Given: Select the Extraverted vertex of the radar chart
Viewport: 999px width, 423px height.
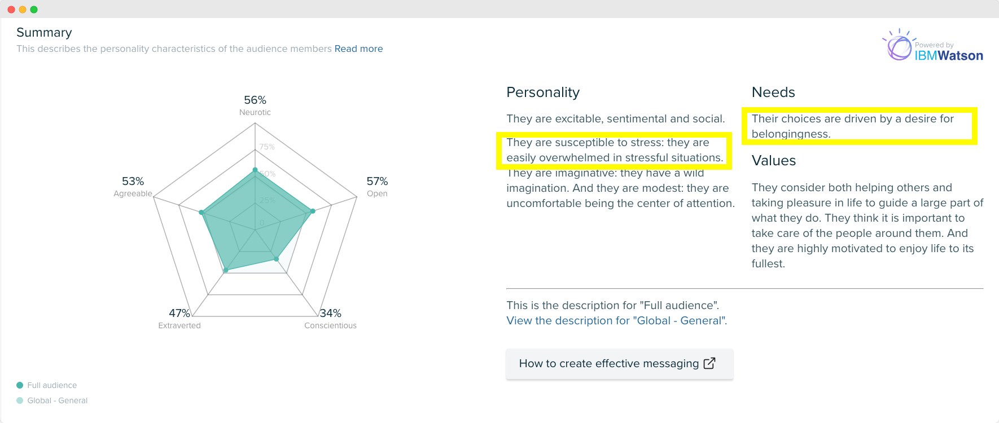Looking at the screenshot, I should [x=226, y=268].
